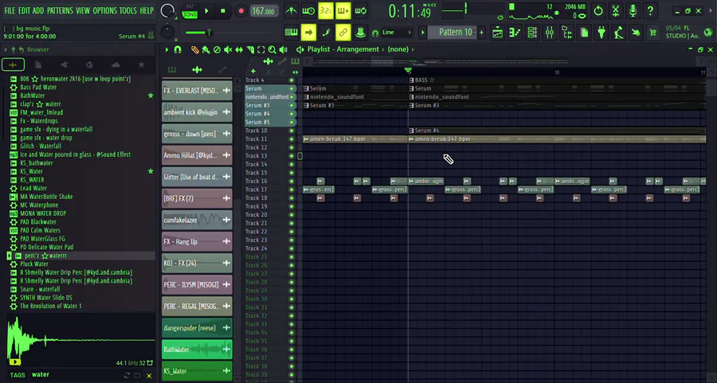Add a new pattern with plus button
The height and width of the screenshot is (383, 717).
point(481,33)
